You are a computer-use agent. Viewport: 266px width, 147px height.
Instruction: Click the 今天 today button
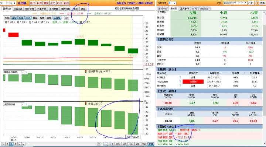[x=250, y=3]
